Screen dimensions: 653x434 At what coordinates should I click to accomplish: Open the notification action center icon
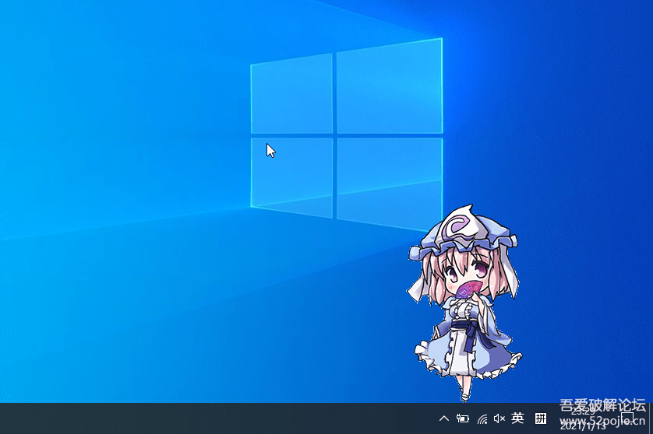click(x=627, y=418)
